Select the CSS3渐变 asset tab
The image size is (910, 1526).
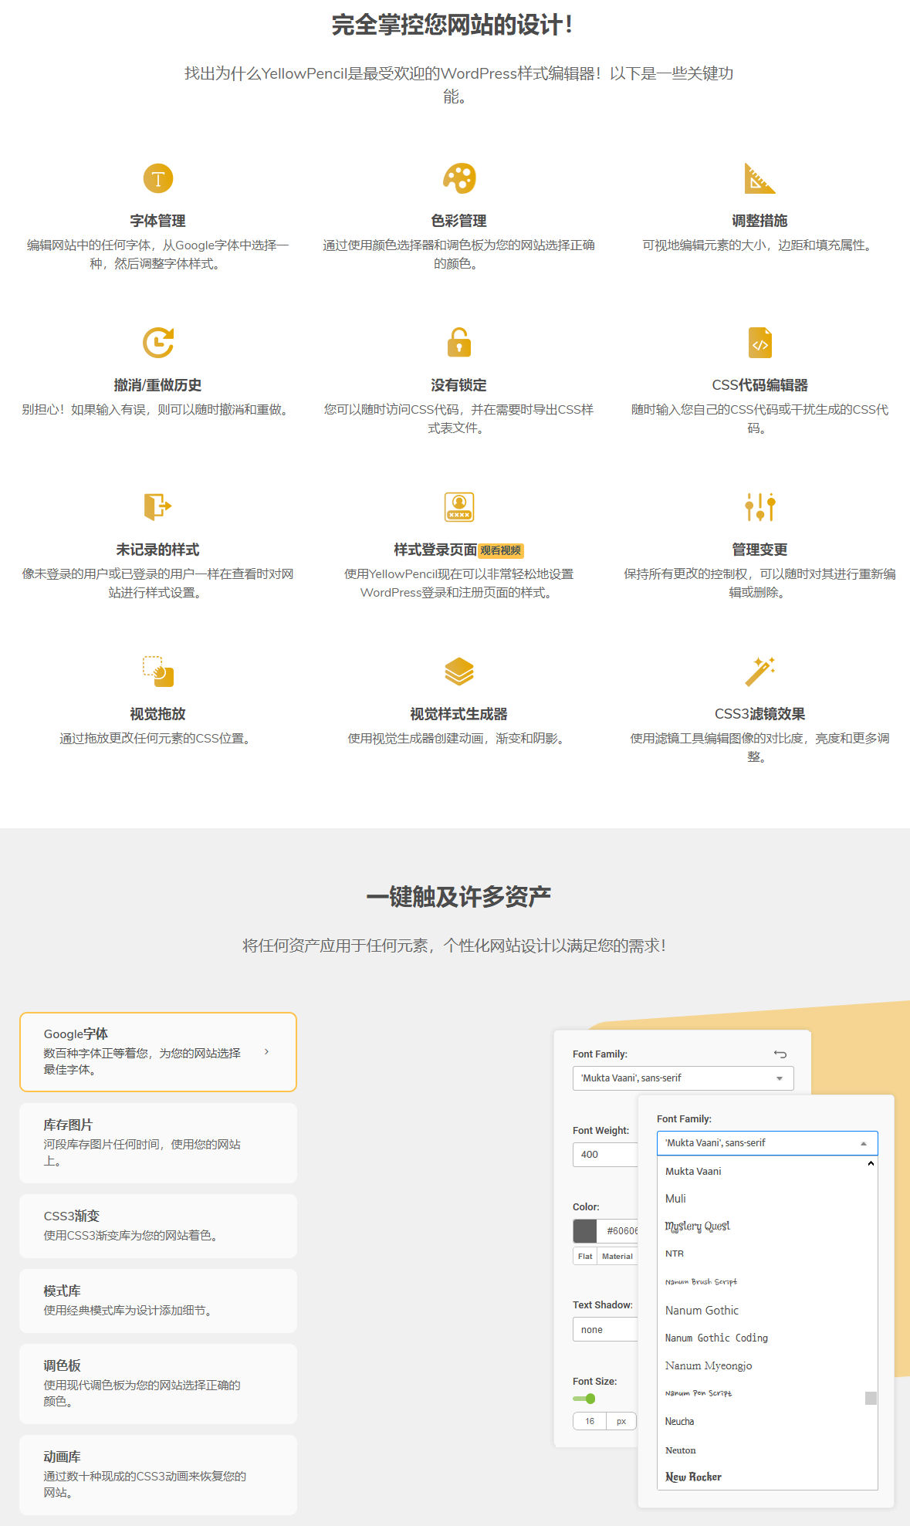[x=158, y=1226]
